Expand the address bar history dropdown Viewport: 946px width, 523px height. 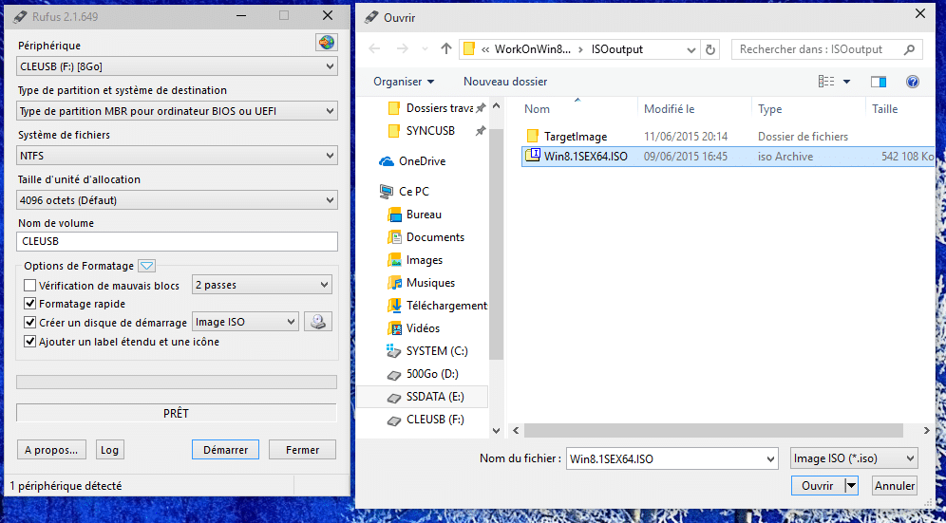pos(691,49)
